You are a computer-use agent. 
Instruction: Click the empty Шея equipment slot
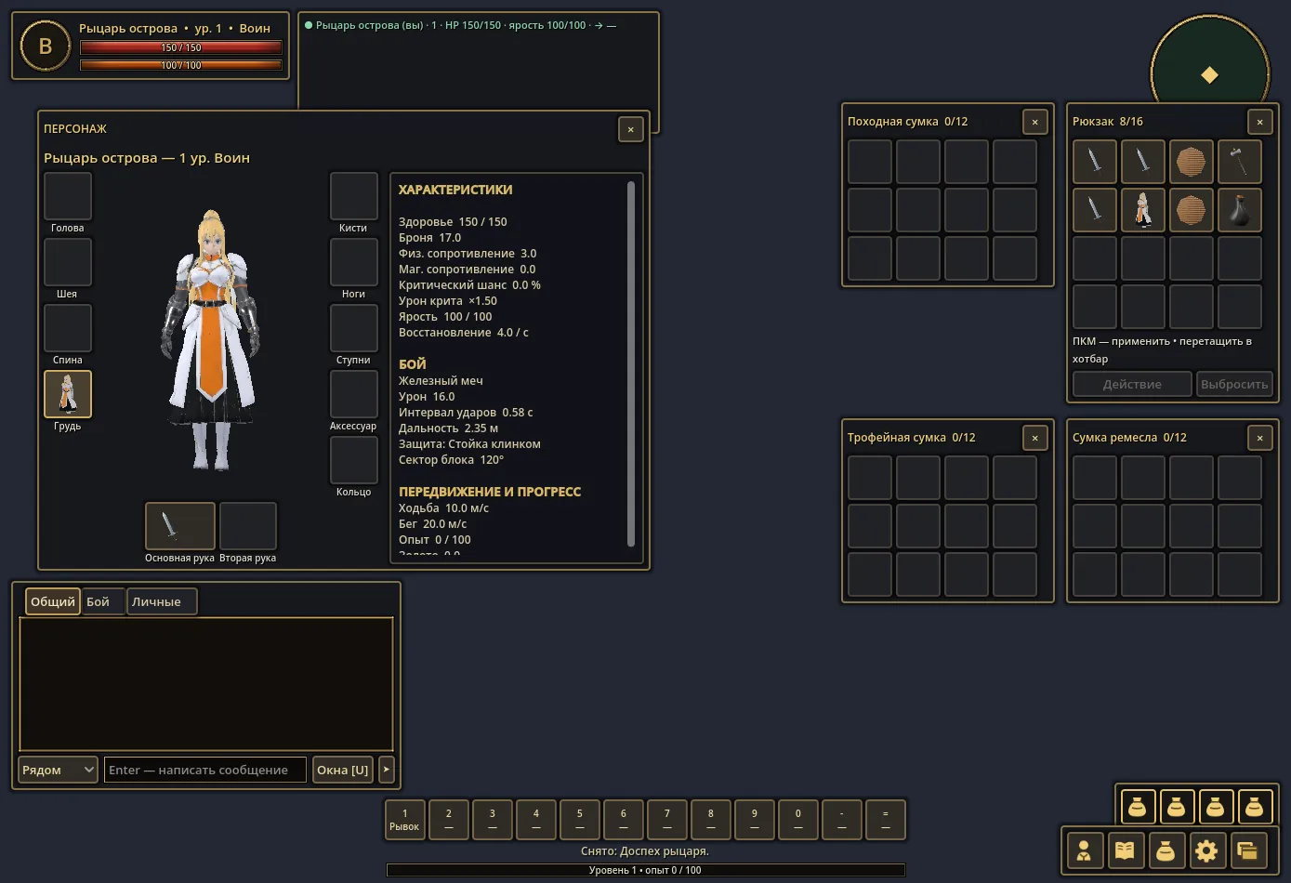[x=68, y=262]
